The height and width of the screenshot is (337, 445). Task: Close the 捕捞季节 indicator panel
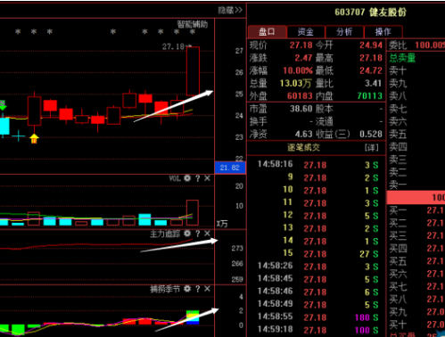coord(207,289)
